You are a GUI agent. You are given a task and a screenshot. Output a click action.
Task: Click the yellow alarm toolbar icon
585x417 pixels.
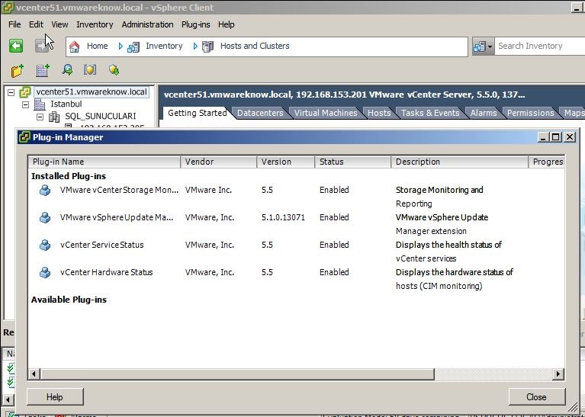pyautogui.click(x=114, y=69)
